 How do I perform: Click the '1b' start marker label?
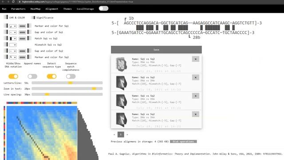pos(131,18)
